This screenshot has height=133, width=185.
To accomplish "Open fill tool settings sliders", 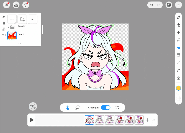I will tap(117, 108).
